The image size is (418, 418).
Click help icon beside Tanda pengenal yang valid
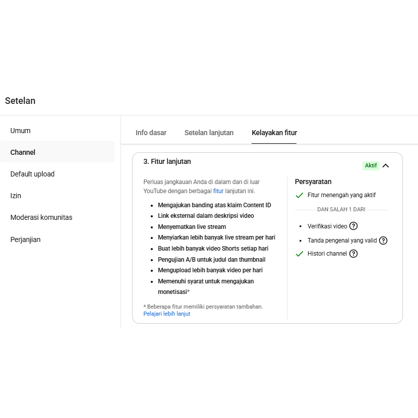(383, 241)
